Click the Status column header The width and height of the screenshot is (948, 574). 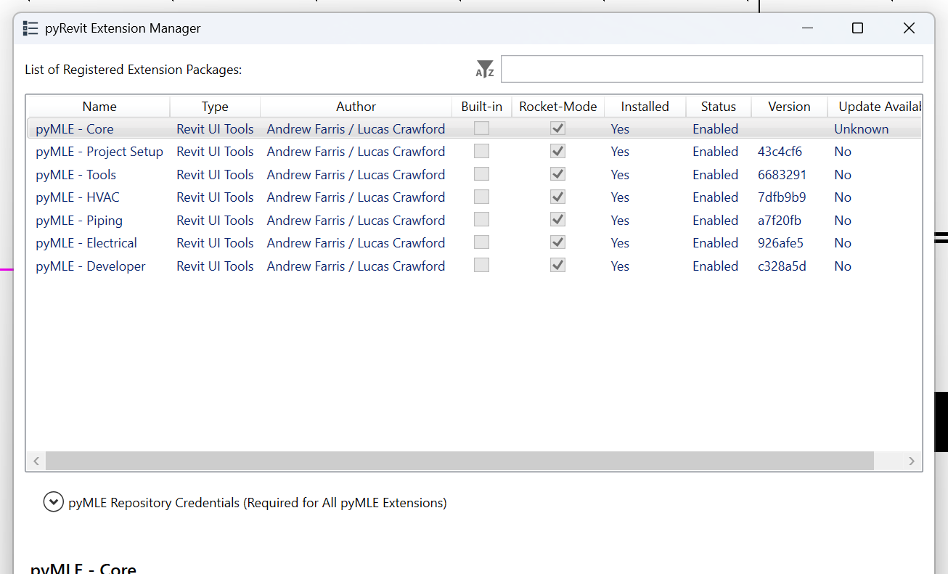(718, 107)
